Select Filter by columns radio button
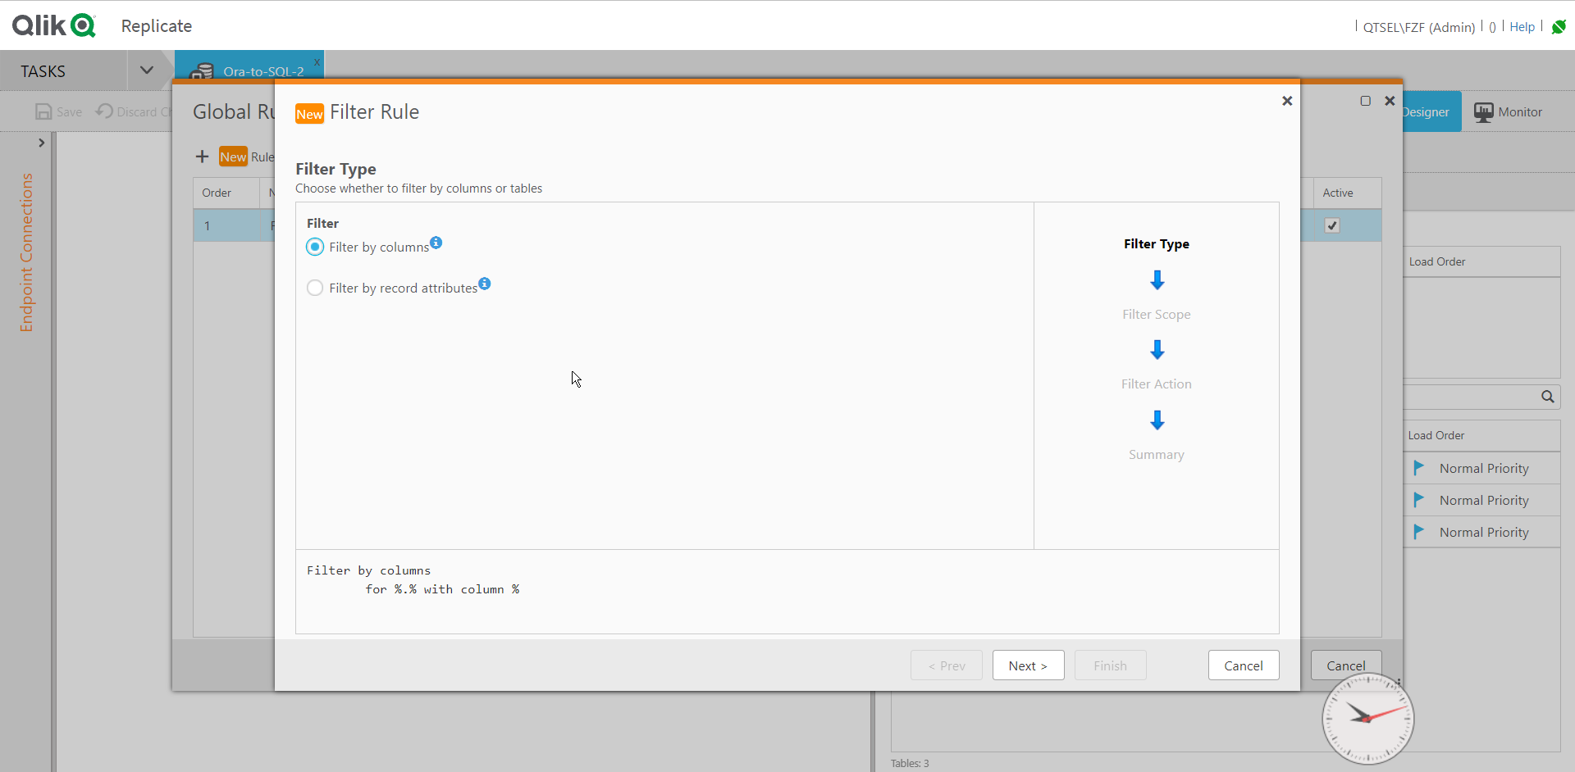Screen dimensions: 1575x772 (315, 247)
